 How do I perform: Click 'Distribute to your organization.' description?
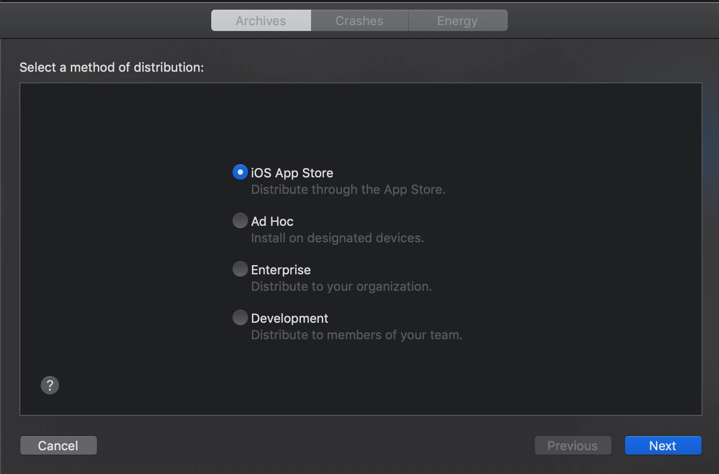341,286
